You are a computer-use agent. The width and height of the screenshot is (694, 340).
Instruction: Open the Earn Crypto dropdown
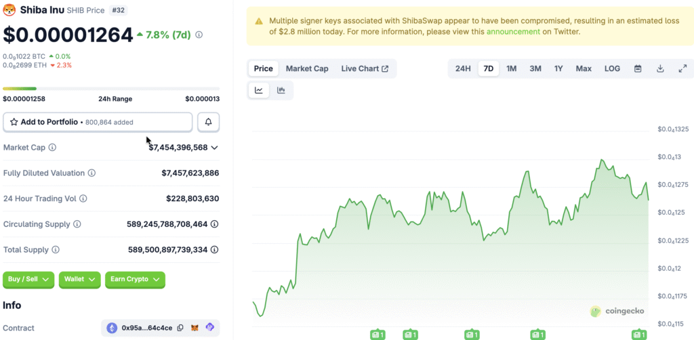135,279
